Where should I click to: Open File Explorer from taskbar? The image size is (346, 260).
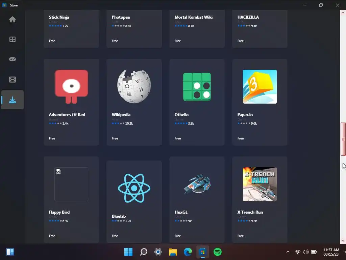[x=173, y=252]
